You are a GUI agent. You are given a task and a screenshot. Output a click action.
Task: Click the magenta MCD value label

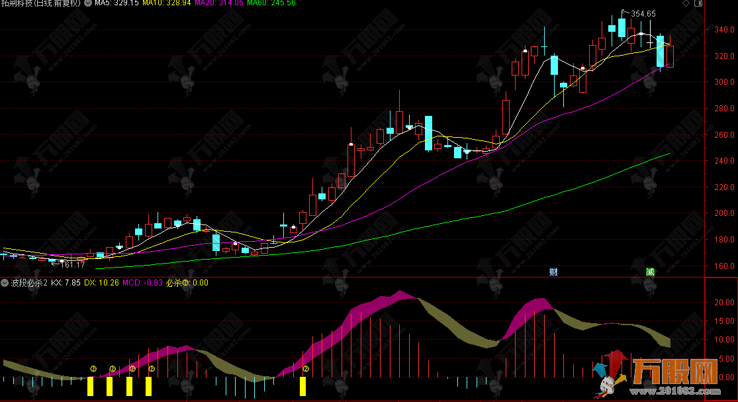click(x=140, y=283)
